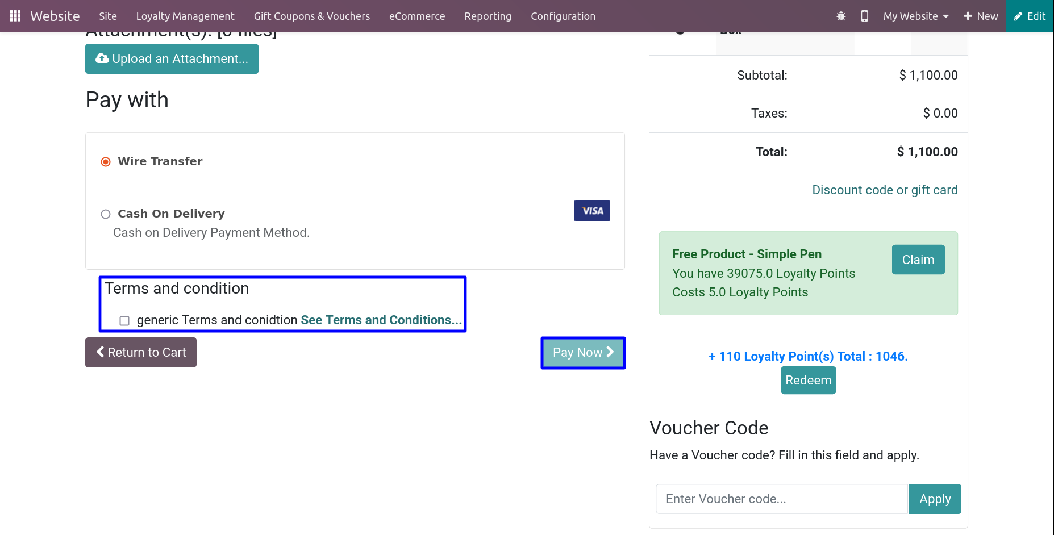Select Wire Transfer radio option
The height and width of the screenshot is (535, 1054).
click(106, 162)
